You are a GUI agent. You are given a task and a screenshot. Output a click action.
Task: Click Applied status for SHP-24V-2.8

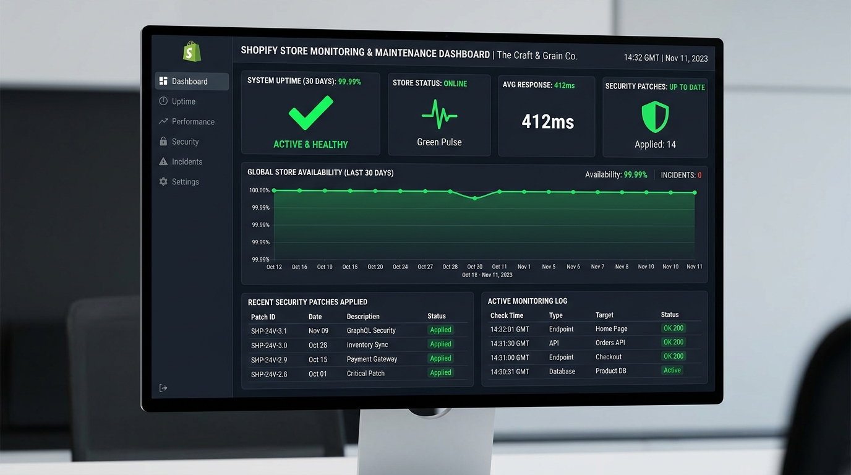(441, 373)
